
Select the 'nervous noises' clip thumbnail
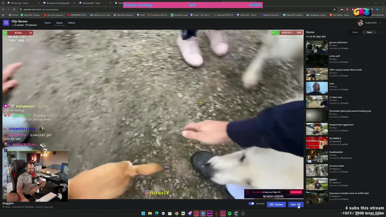[317, 170]
